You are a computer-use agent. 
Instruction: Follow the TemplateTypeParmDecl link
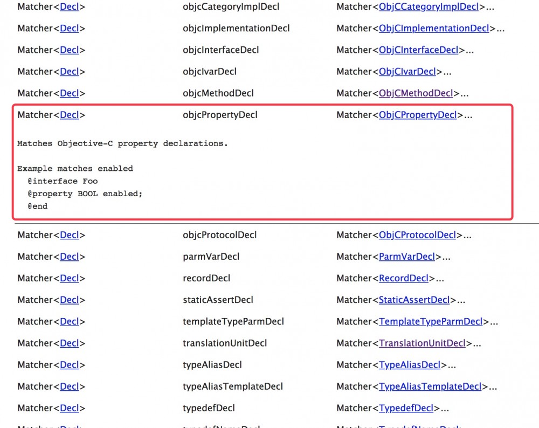click(430, 322)
